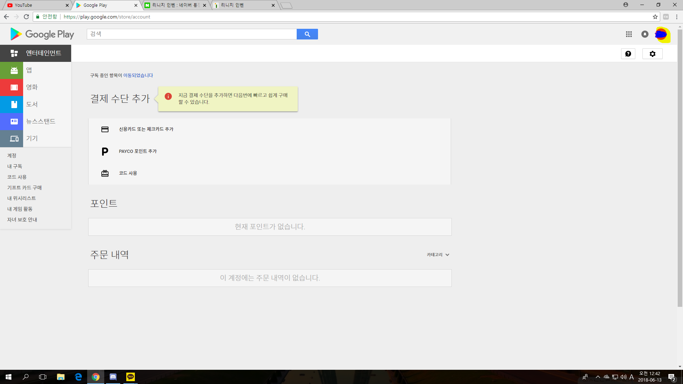This screenshot has height=384, width=683.
Task: Choose 코드 사용 redeem option in payment list
Action: tap(128, 173)
